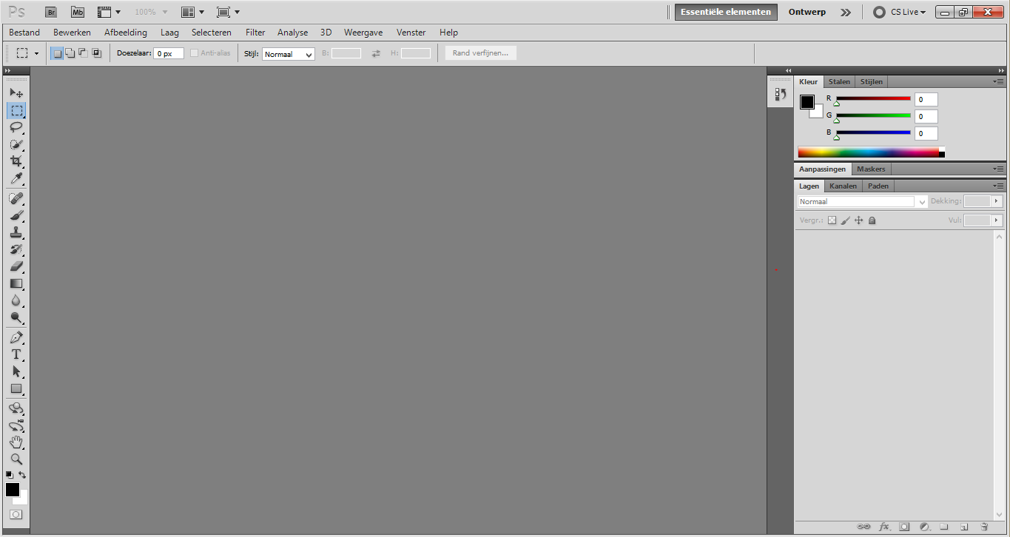Select the Quick Selection tool

(16, 144)
